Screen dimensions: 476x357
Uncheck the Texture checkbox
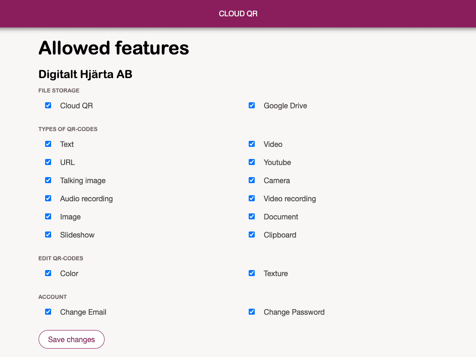click(x=251, y=273)
